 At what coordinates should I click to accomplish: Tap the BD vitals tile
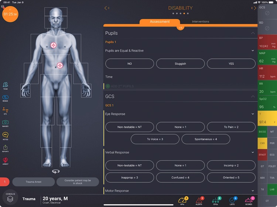267,27
